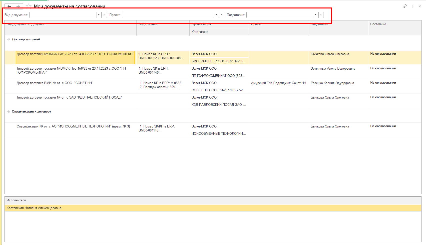The height and width of the screenshot is (245, 426).
Task: Close the Мои документы на согласовании tab
Action: [x=420, y=6]
